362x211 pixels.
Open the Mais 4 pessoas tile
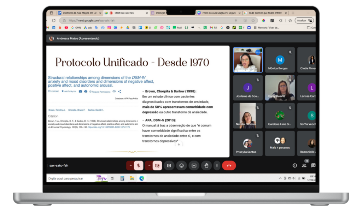280,143
